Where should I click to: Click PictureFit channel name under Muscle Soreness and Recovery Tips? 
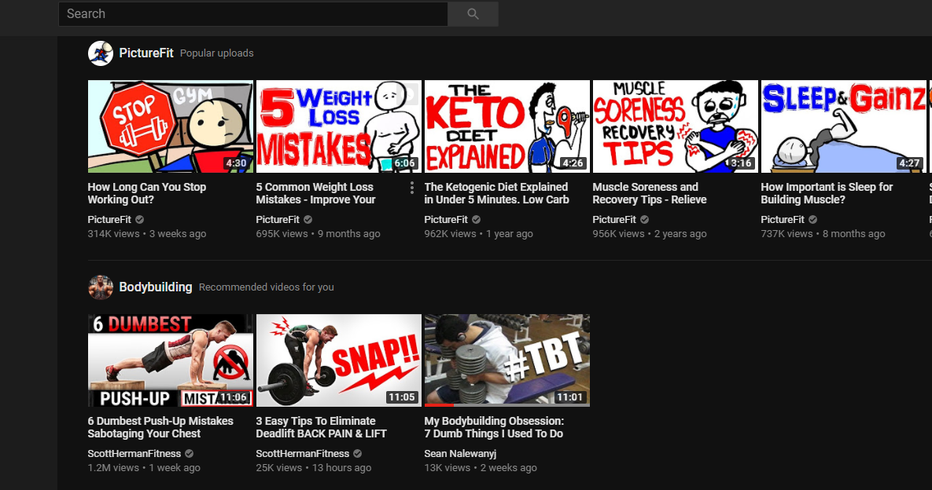tap(614, 220)
